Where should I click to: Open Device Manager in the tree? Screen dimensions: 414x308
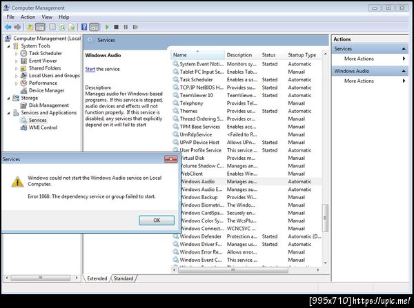[47, 90]
